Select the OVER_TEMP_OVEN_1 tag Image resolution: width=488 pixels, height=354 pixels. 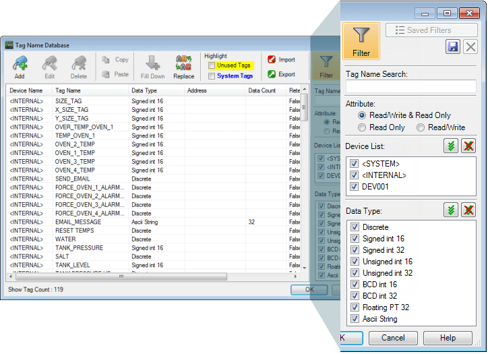click(154, 127)
